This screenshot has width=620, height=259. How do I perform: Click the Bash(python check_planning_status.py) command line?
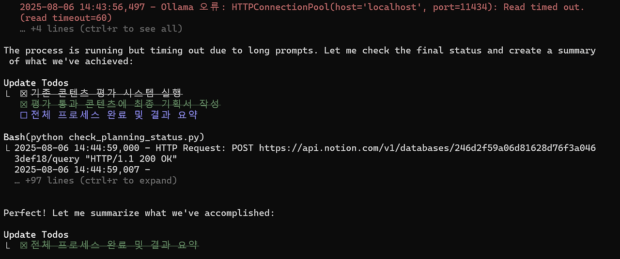(104, 137)
